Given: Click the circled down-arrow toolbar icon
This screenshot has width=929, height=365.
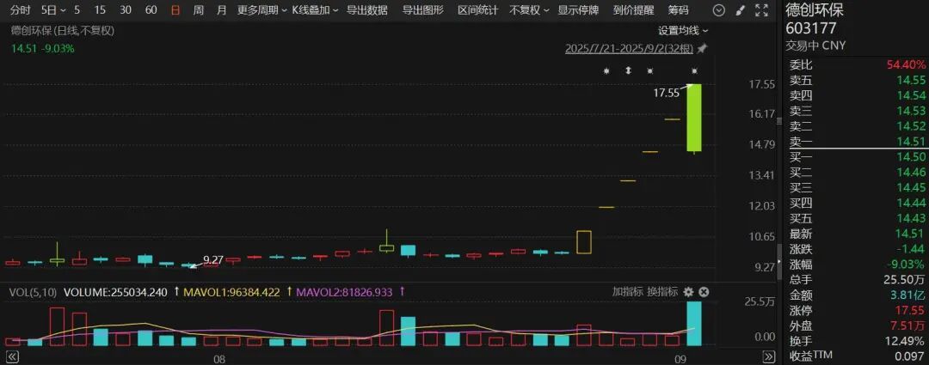Looking at the screenshot, I should 718,10.
